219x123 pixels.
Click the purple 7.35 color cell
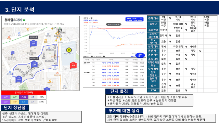click(x=24, y=97)
